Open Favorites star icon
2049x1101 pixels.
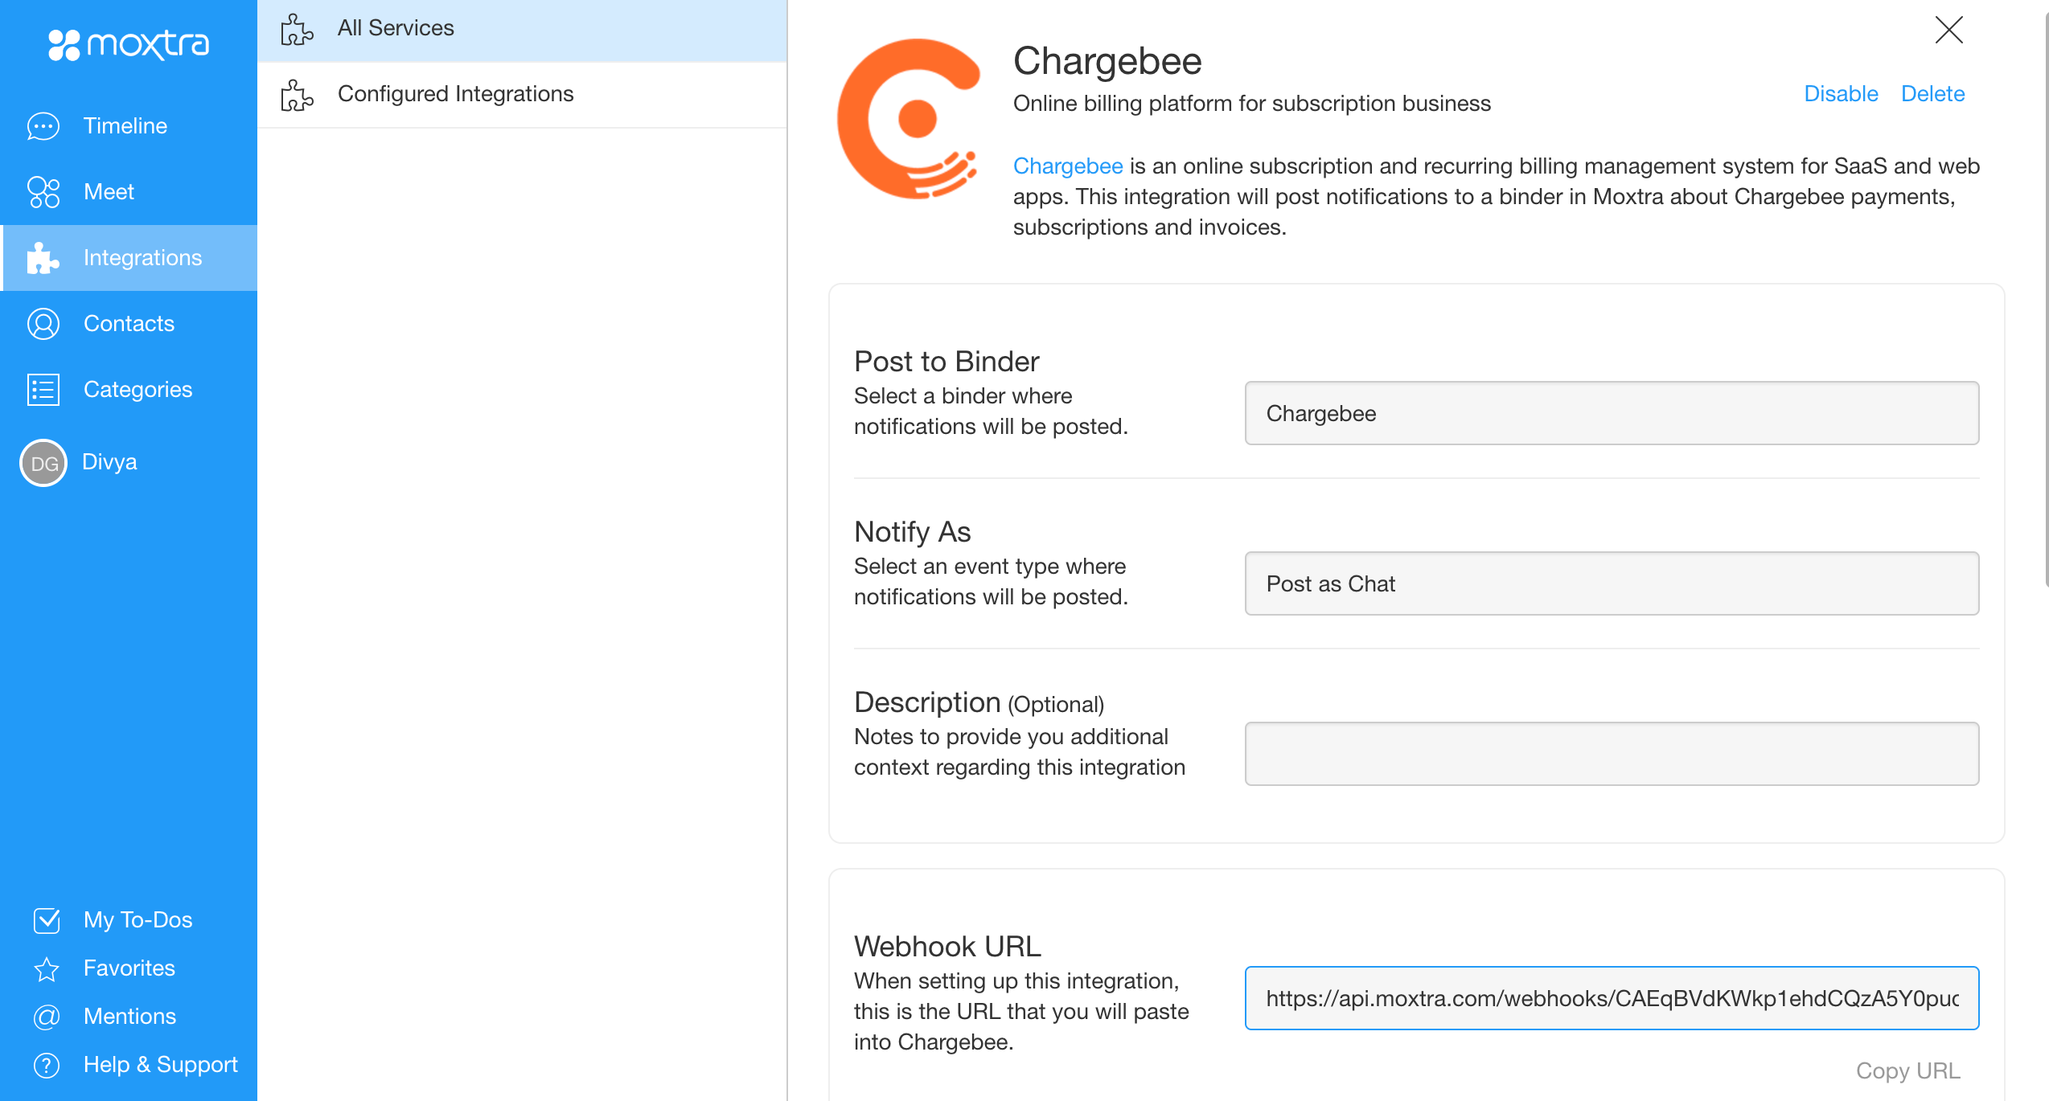(x=47, y=968)
